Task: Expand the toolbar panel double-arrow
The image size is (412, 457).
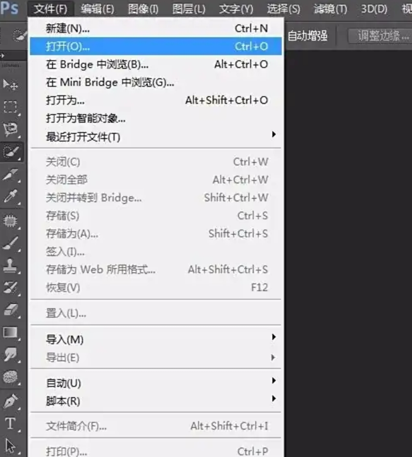Action: (3, 56)
